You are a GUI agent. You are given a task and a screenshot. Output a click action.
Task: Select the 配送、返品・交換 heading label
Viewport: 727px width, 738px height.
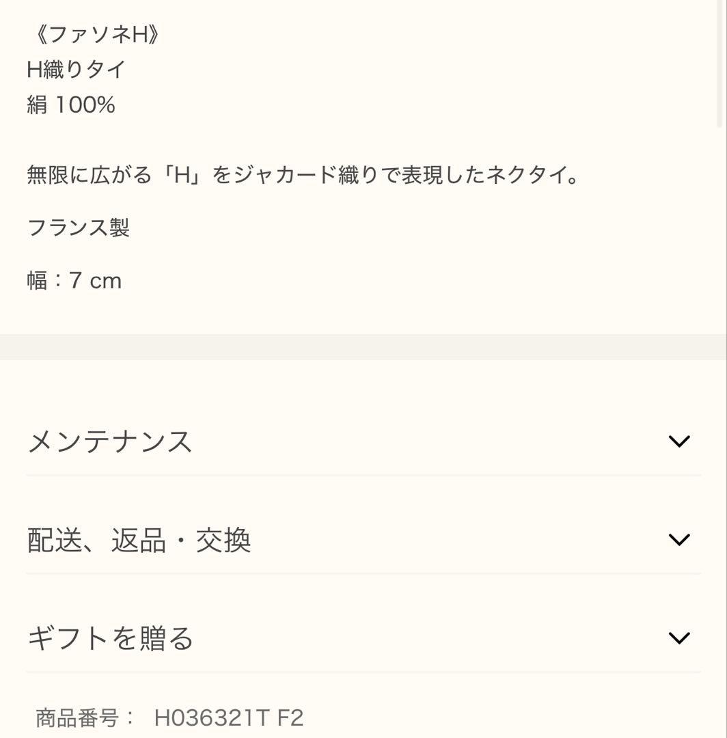tap(139, 540)
